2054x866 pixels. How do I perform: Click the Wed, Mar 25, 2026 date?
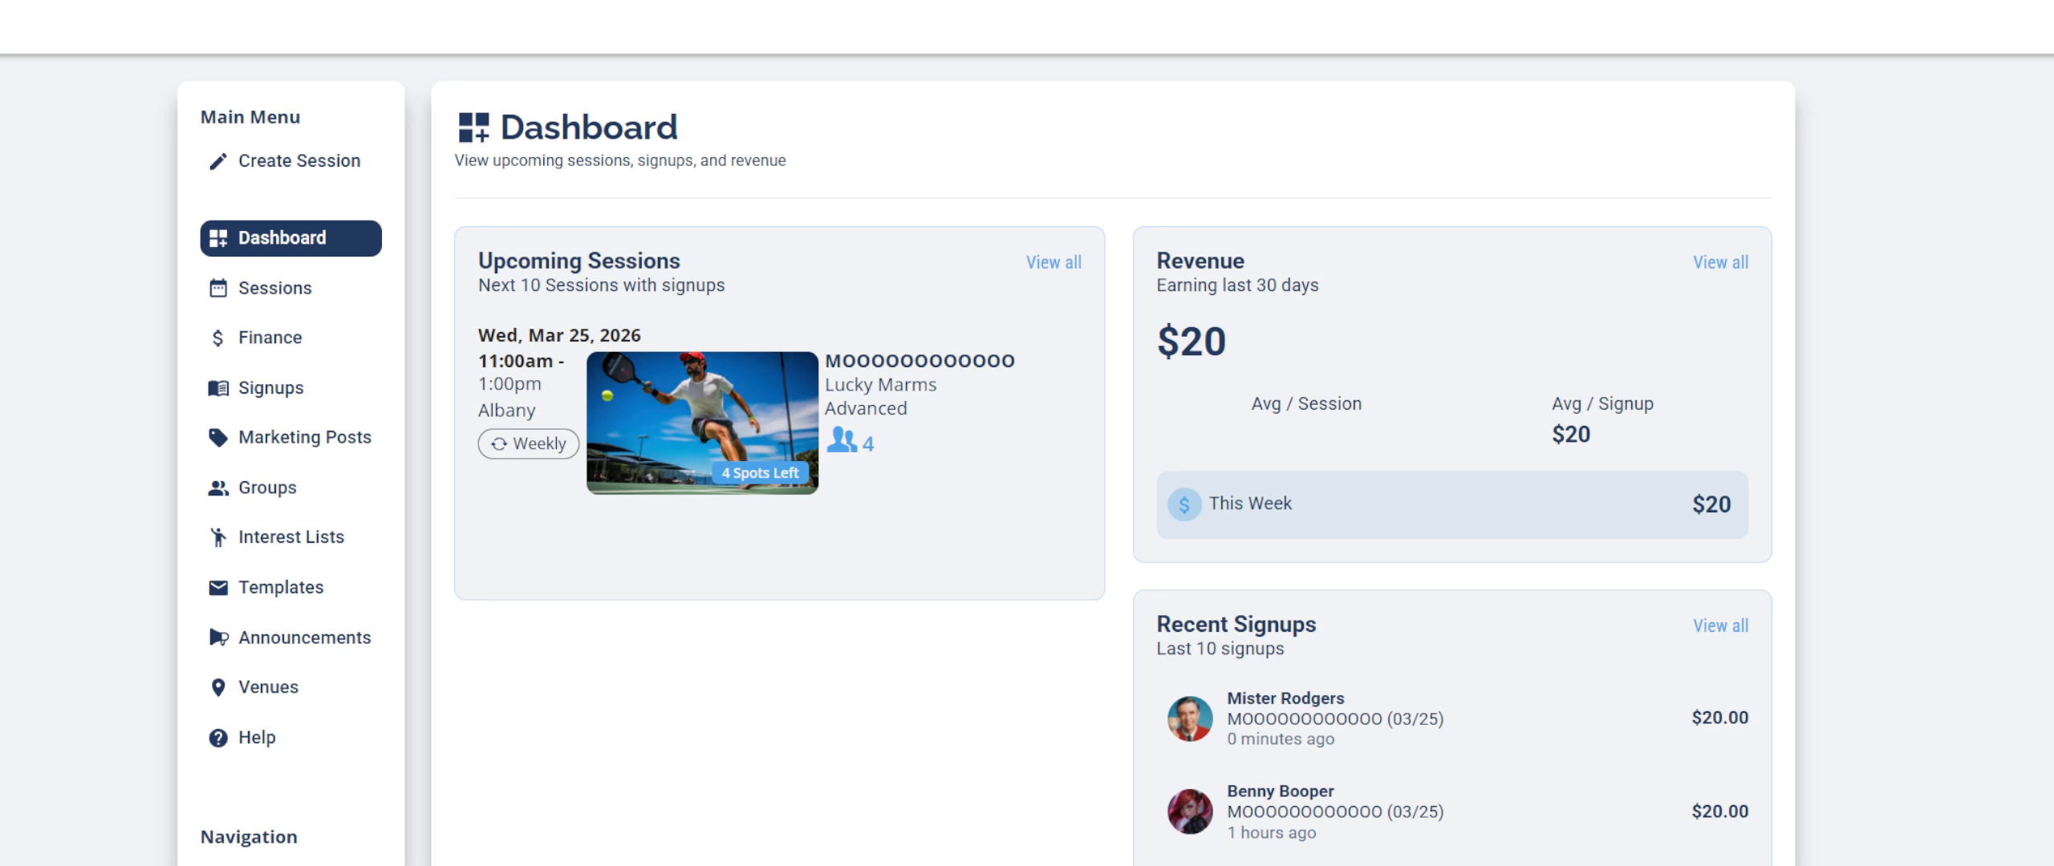click(559, 335)
